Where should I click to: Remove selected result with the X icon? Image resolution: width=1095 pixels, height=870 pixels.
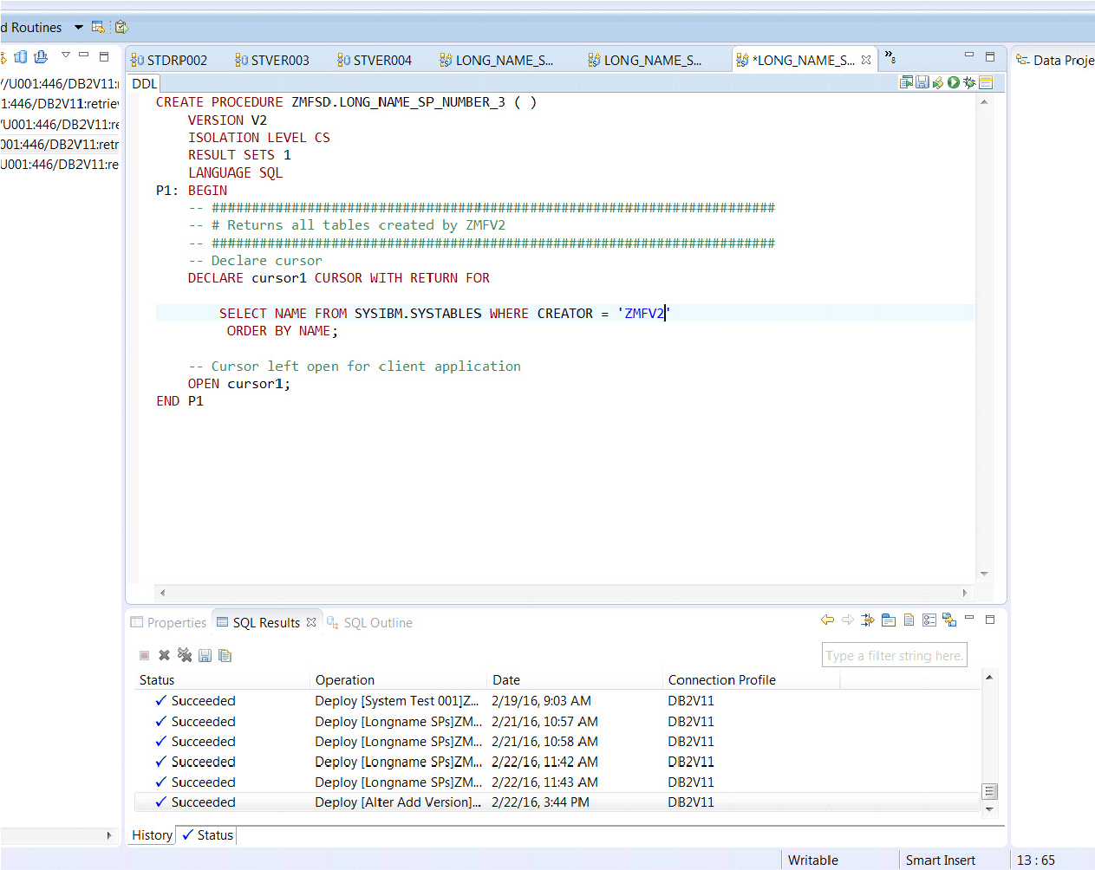[x=164, y=655]
